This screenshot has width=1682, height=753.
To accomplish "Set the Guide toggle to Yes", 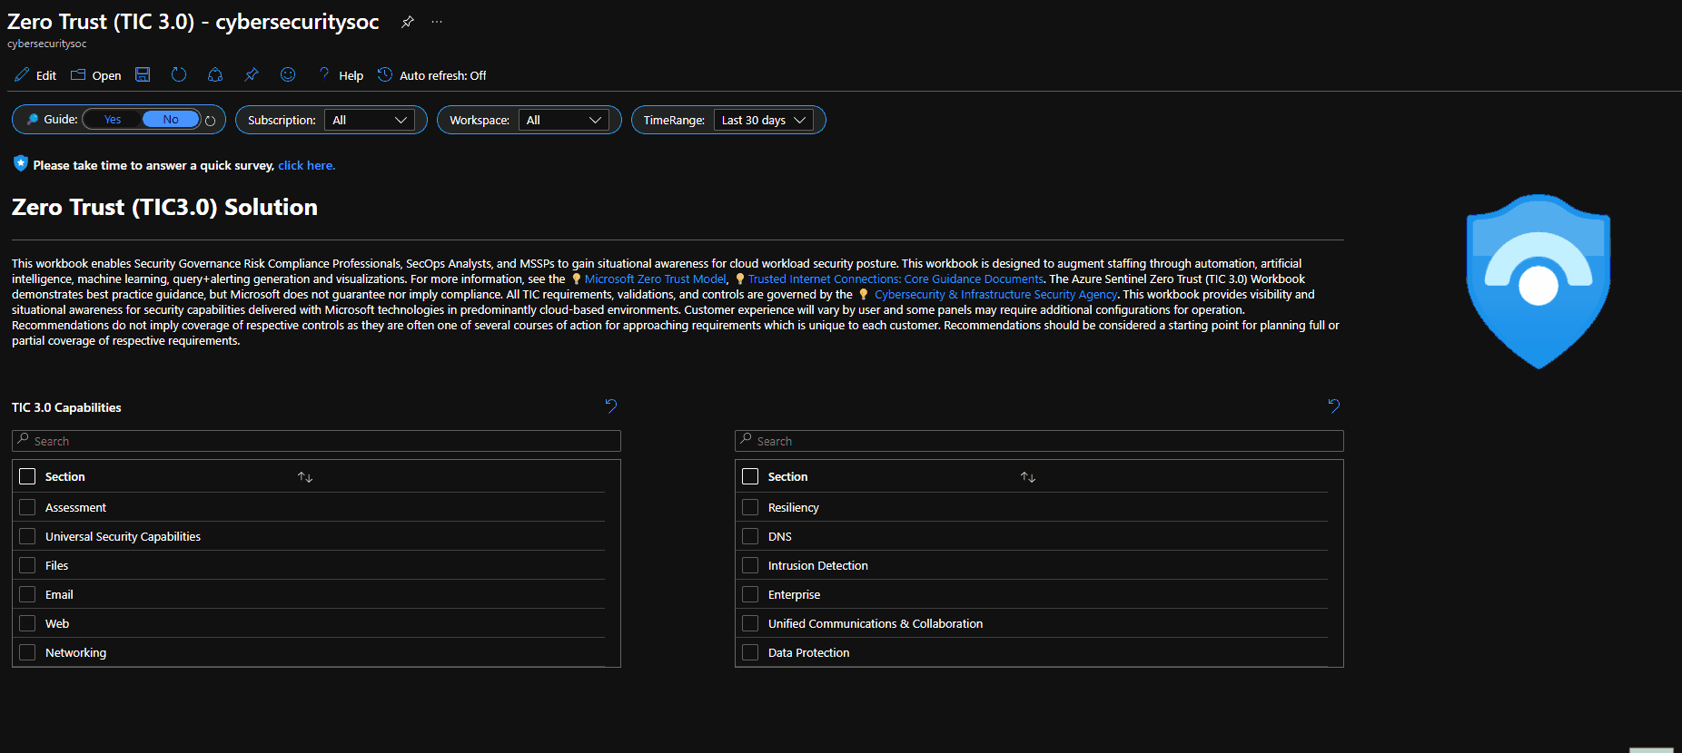I will pos(113,120).
